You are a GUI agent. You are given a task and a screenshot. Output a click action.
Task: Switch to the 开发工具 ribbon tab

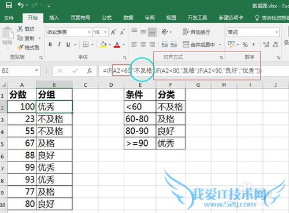[197, 18]
